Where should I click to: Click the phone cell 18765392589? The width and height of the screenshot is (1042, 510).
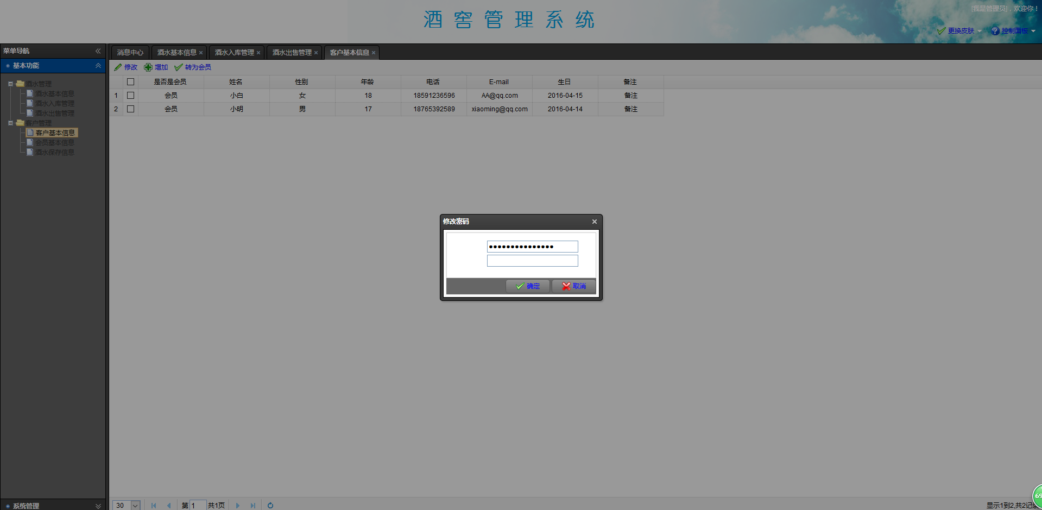(x=434, y=109)
